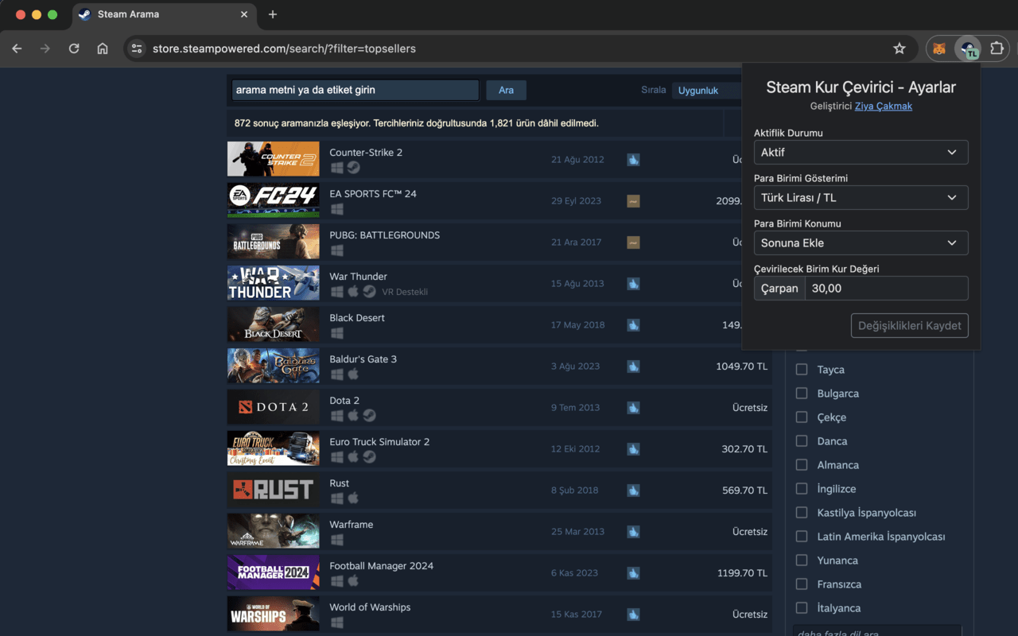The width and height of the screenshot is (1018, 636).
Task: Open the Türk Lirası currency dropdown
Action: click(861, 197)
